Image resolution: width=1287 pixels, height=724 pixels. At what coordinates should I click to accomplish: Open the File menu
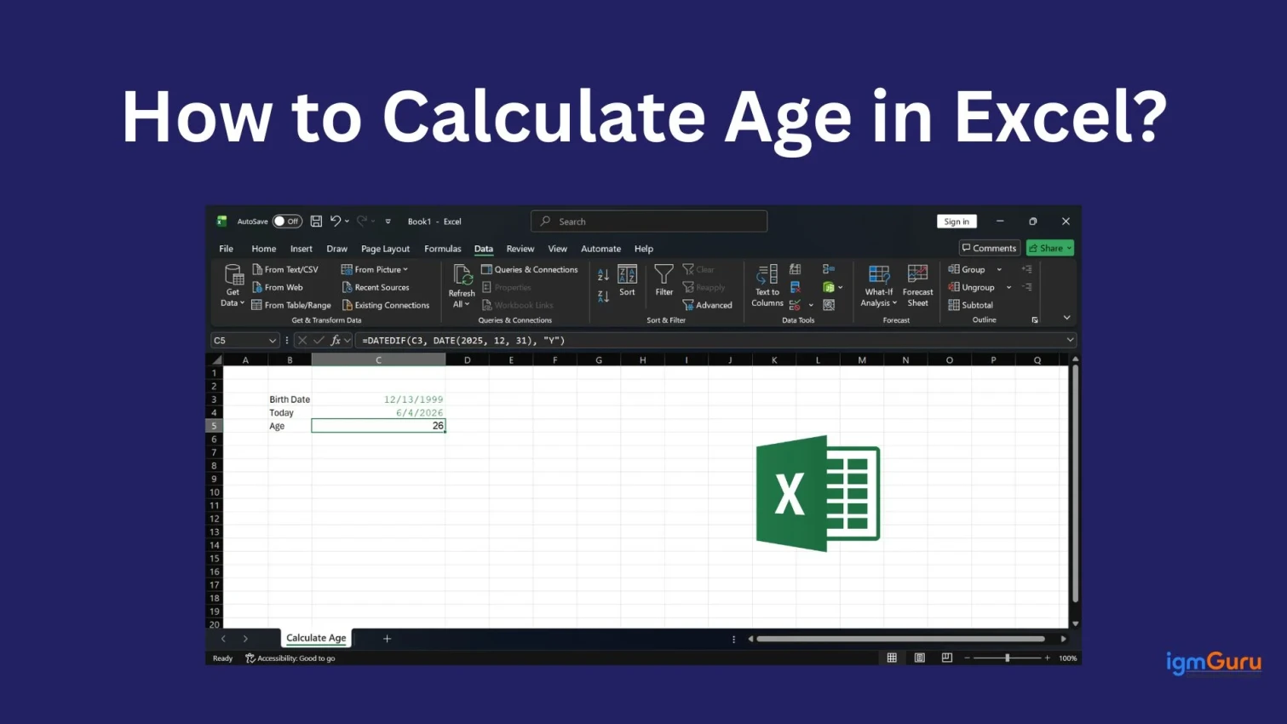pos(226,249)
